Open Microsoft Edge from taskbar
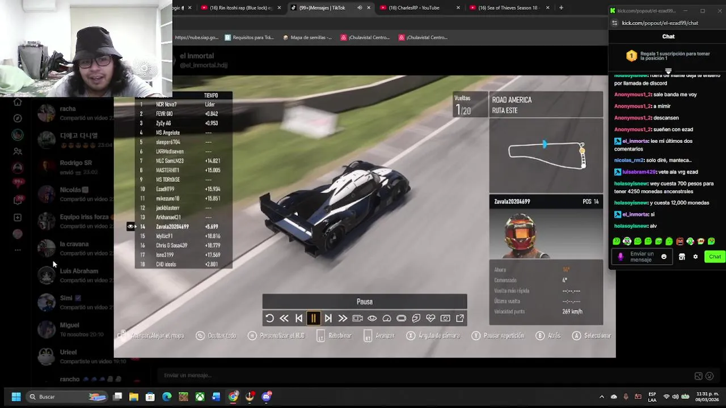Viewport: 726px width, 408px height. tap(167, 397)
